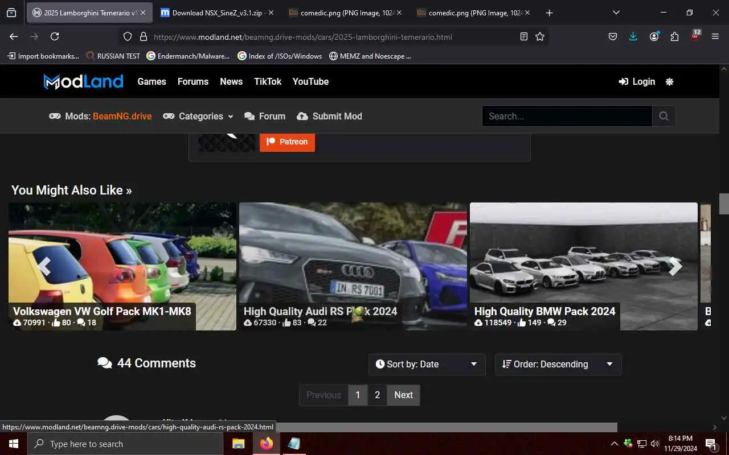
Task: Click the Firefox taskbar icon
Action: (x=266, y=444)
